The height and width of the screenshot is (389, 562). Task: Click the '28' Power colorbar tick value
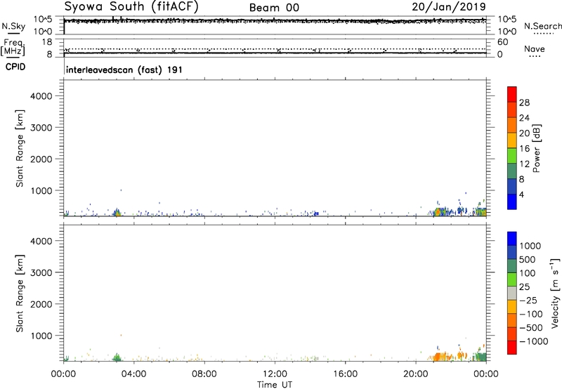(524, 103)
